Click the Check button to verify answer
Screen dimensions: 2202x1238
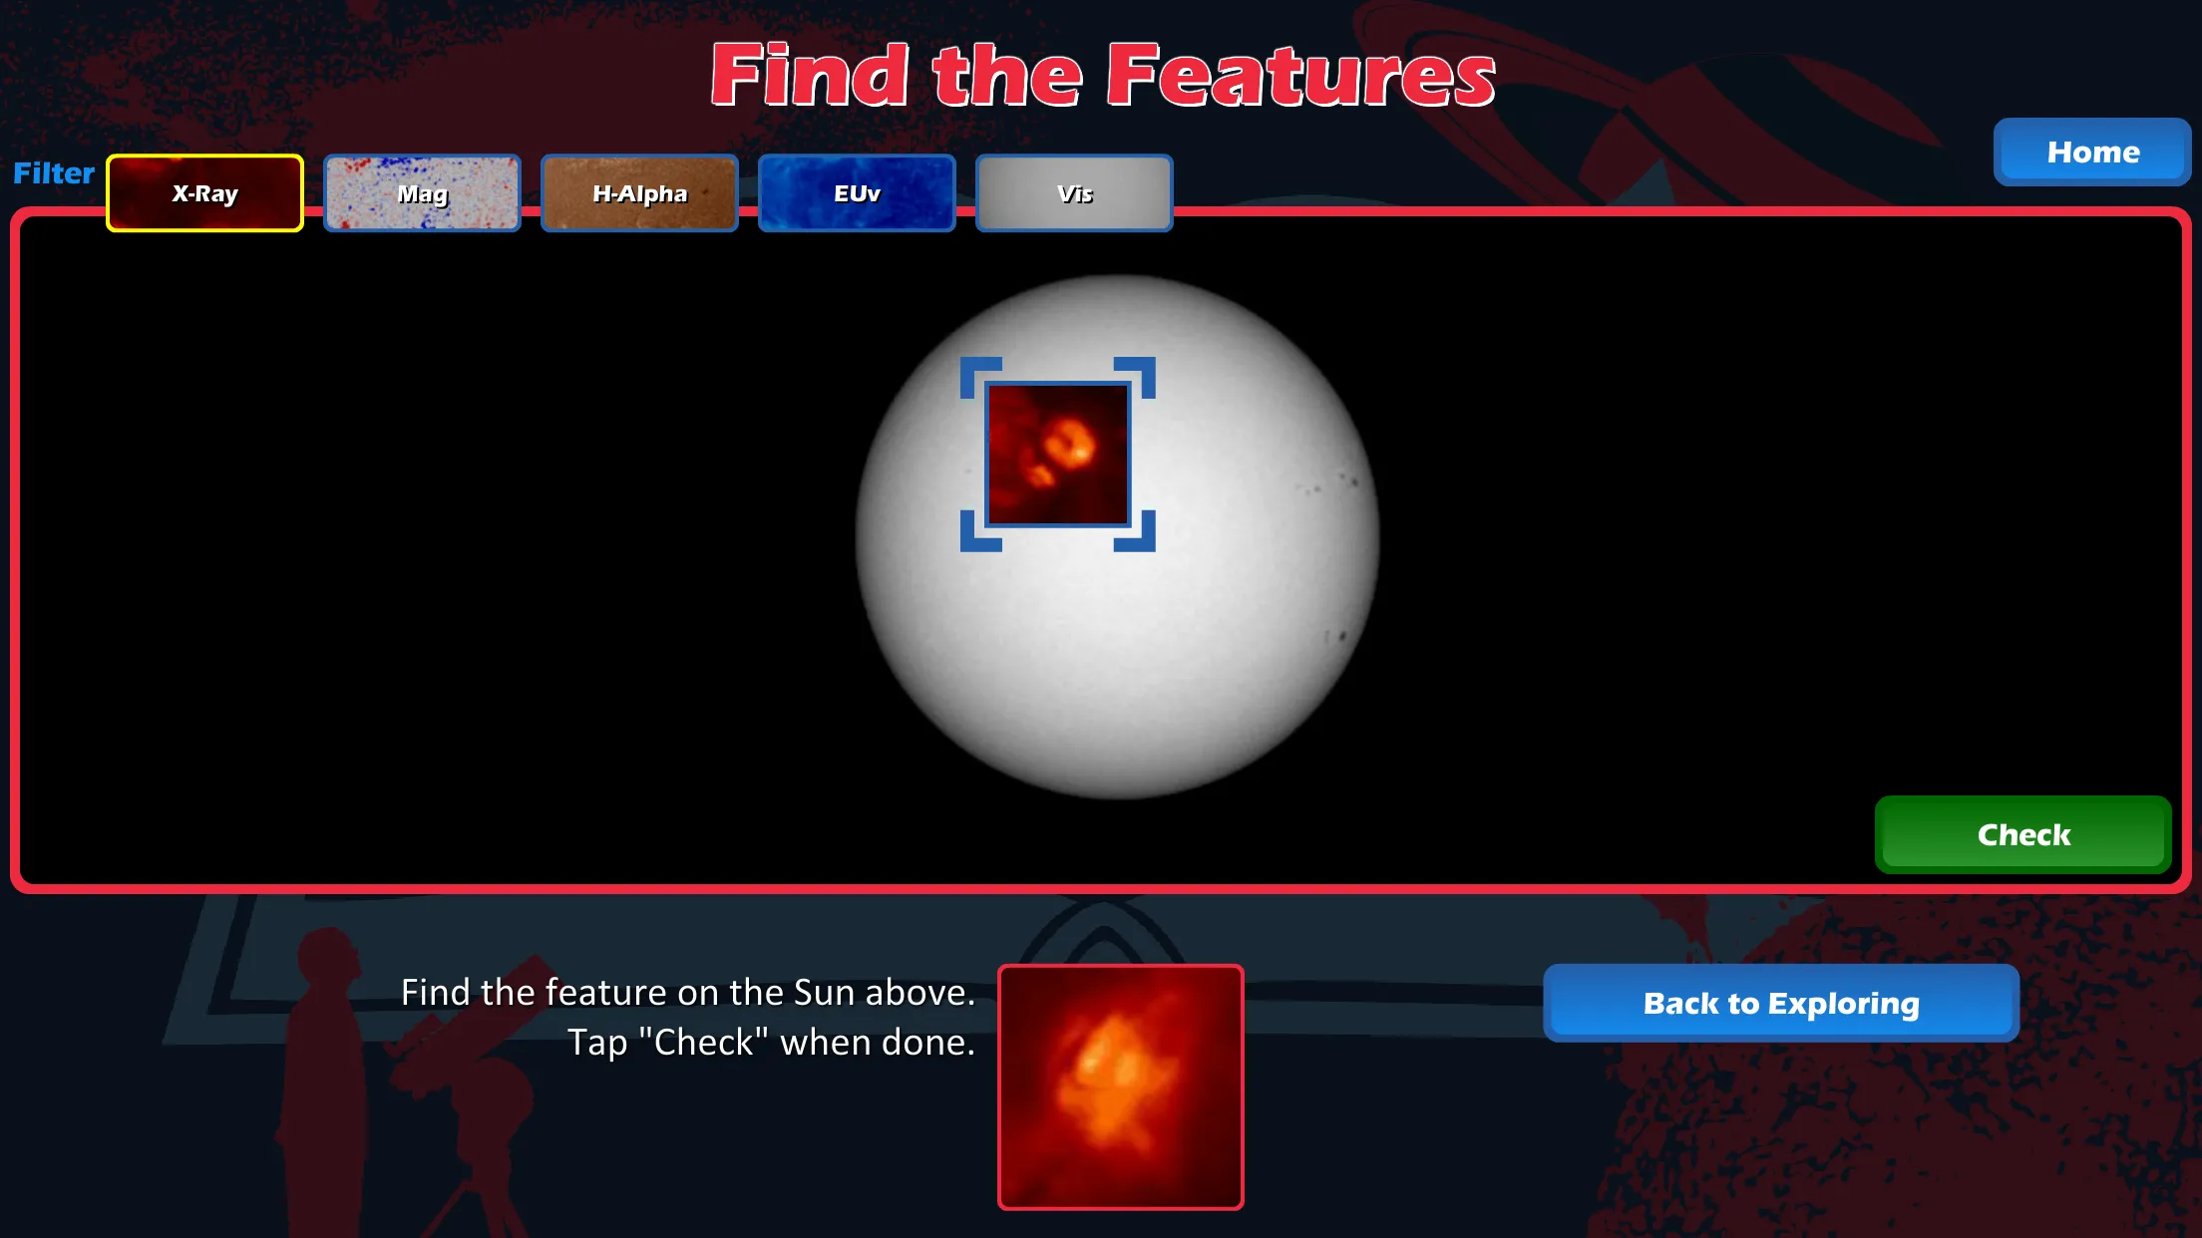click(x=2022, y=833)
